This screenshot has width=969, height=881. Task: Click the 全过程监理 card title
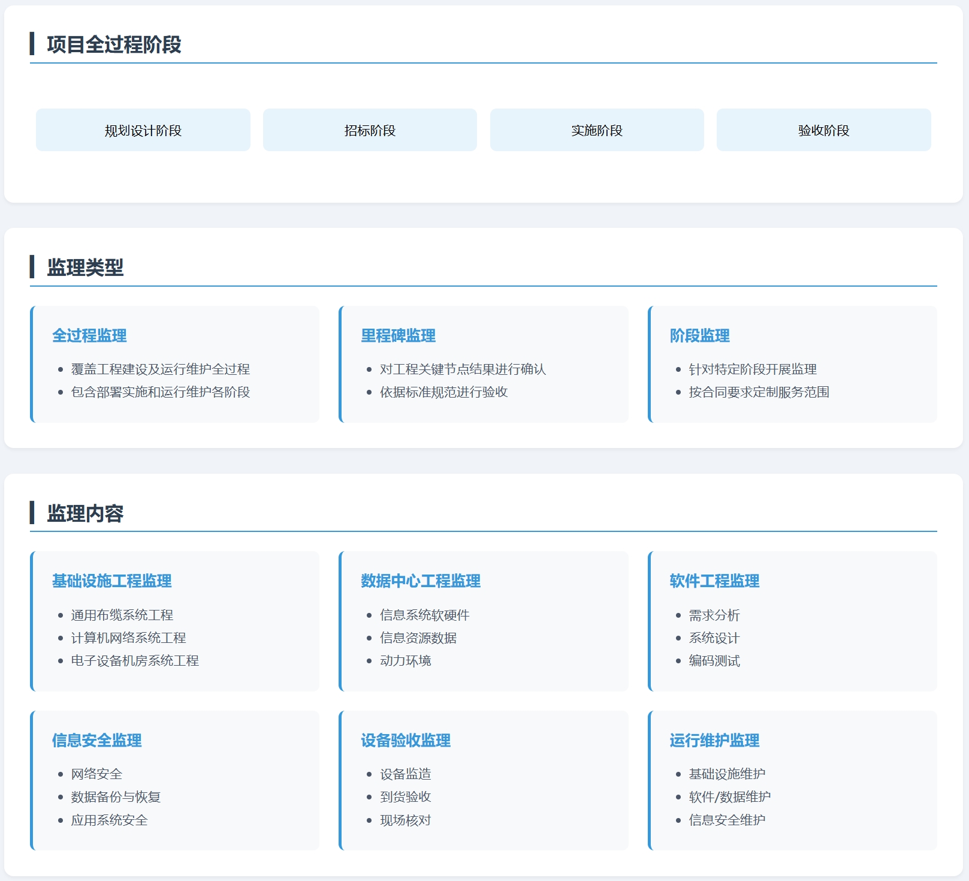point(89,336)
